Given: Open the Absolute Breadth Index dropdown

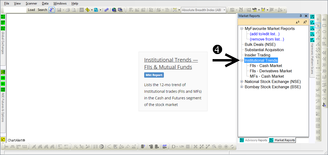Looking at the screenshot, I should (224, 10).
